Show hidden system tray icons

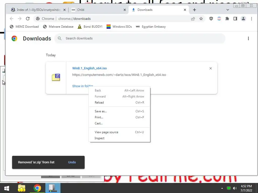[222, 188]
